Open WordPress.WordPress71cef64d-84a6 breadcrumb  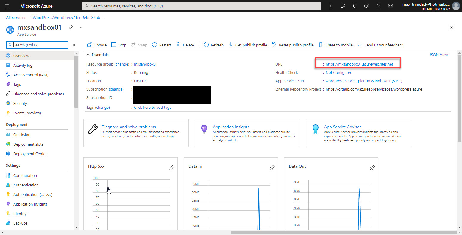(66, 18)
